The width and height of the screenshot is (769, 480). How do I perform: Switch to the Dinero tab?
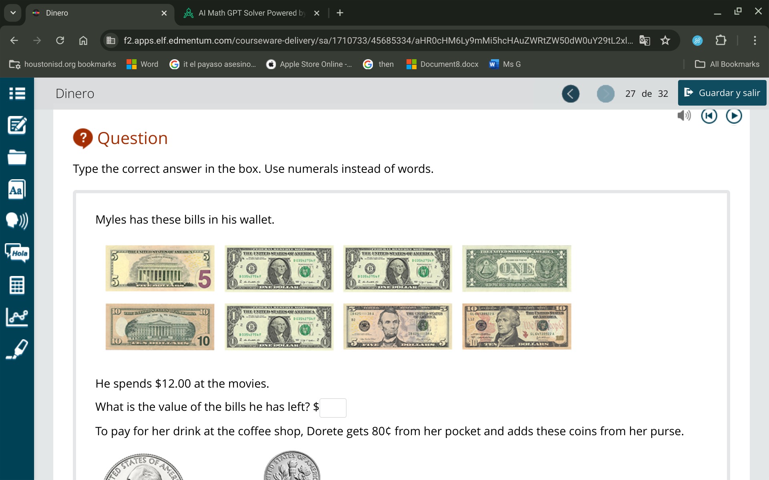(100, 13)
